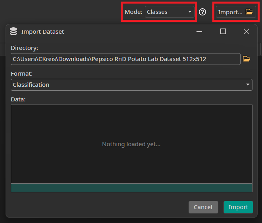
Task: Close the Import Dataset dialog
Action: 247,32
